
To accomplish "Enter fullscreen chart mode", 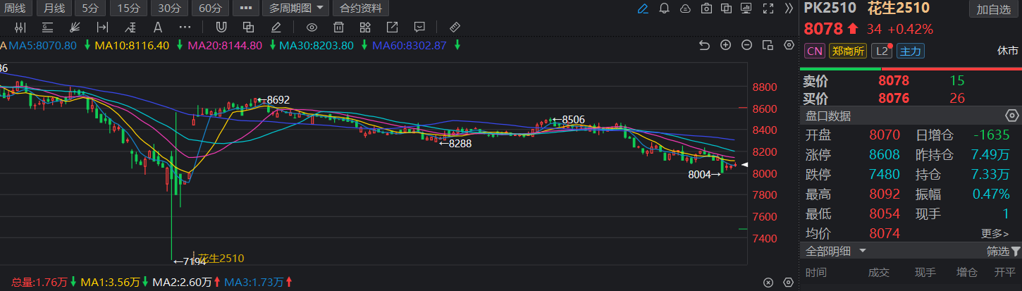I will pos(769,8).
